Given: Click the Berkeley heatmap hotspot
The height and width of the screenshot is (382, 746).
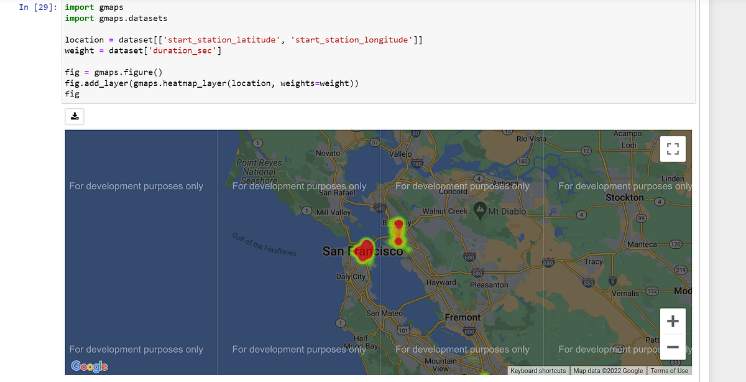Looking at the screenshot, I should coord(398,224).
